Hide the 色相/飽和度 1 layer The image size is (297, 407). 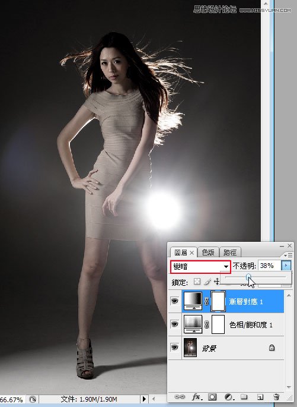[175, 324]
